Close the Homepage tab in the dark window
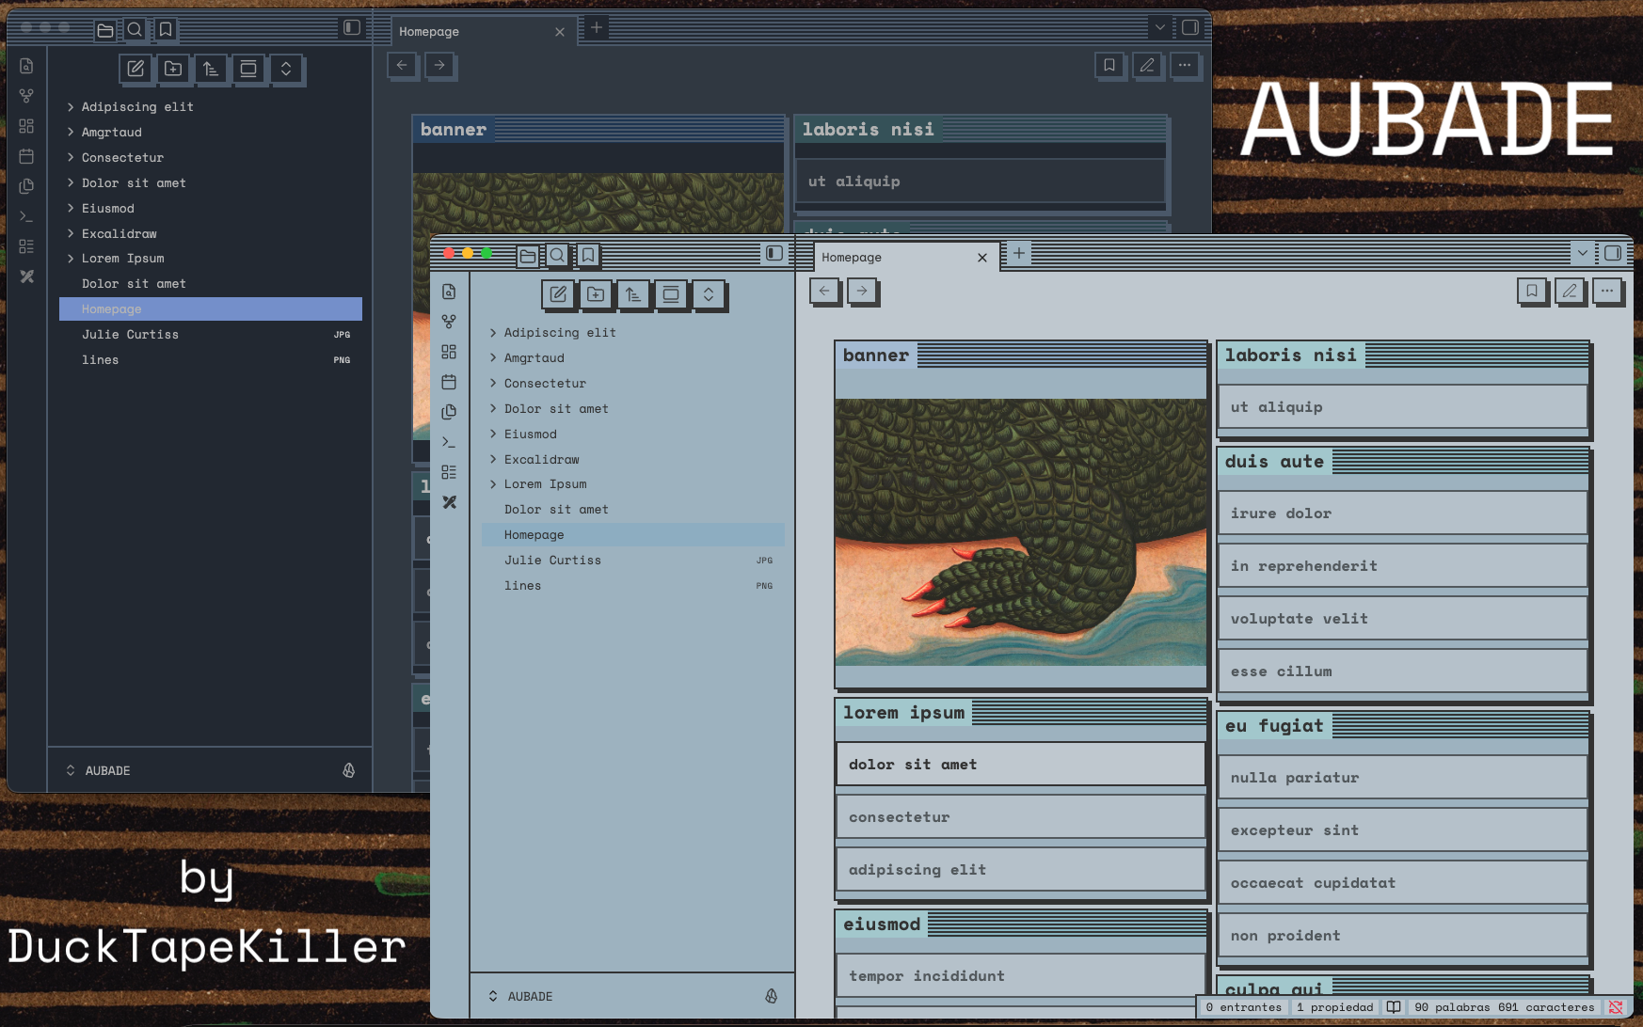The height and width of the screenshot is (1027, 1643). [x=560, y=32]
